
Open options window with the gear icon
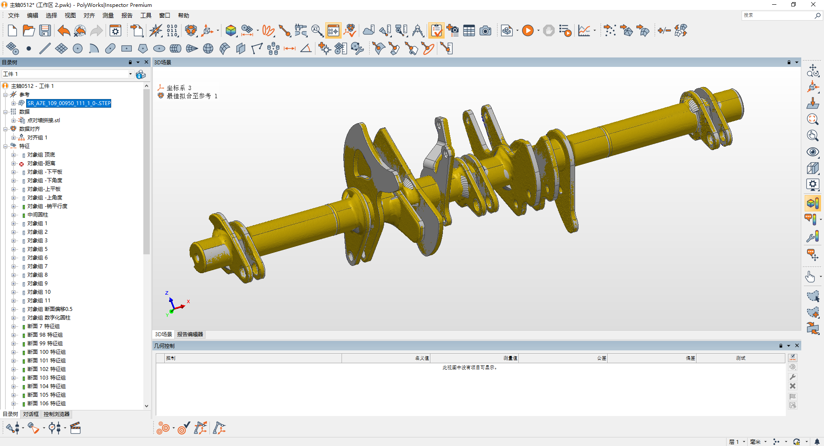pos(115,31)
